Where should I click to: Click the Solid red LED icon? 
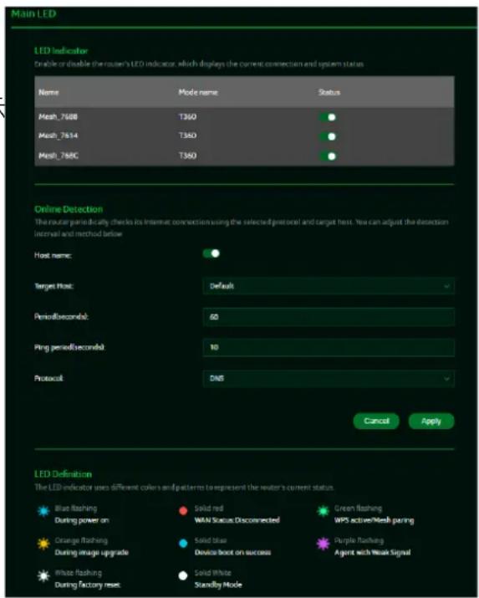coord(183,511)
